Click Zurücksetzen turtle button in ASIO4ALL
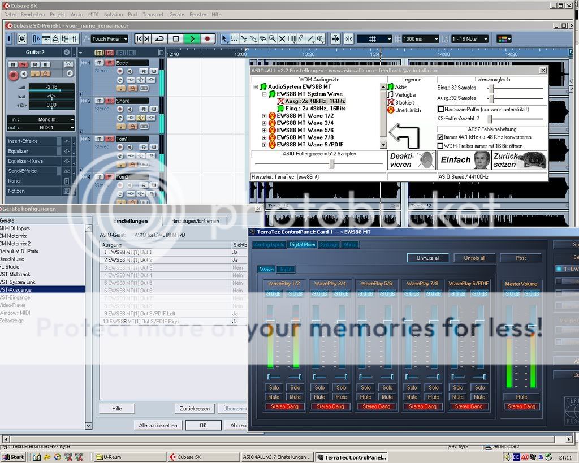 coord(520,160)
